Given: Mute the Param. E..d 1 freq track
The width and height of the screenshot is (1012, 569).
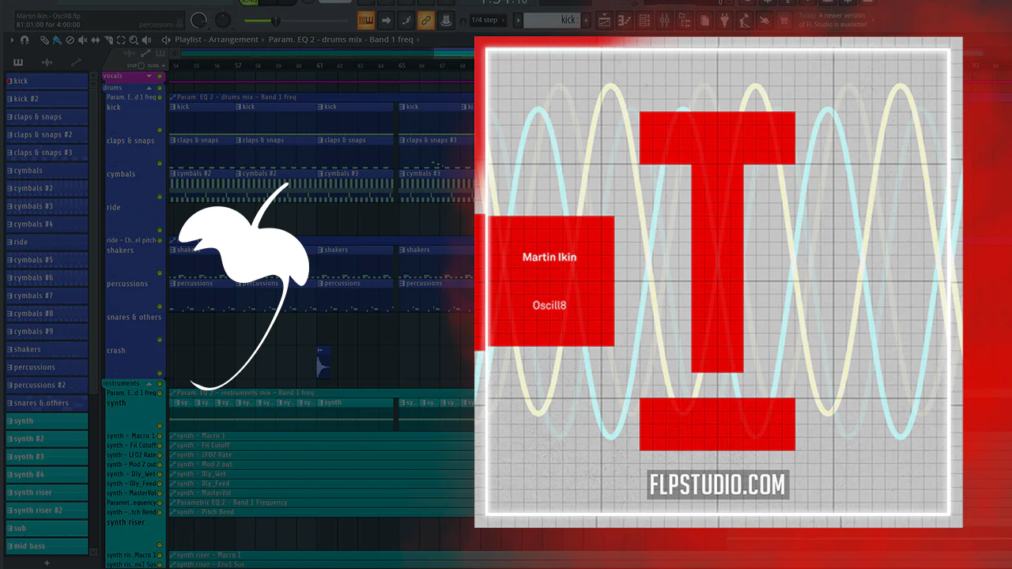Looking at the screenshot, I should coord(160,97).
